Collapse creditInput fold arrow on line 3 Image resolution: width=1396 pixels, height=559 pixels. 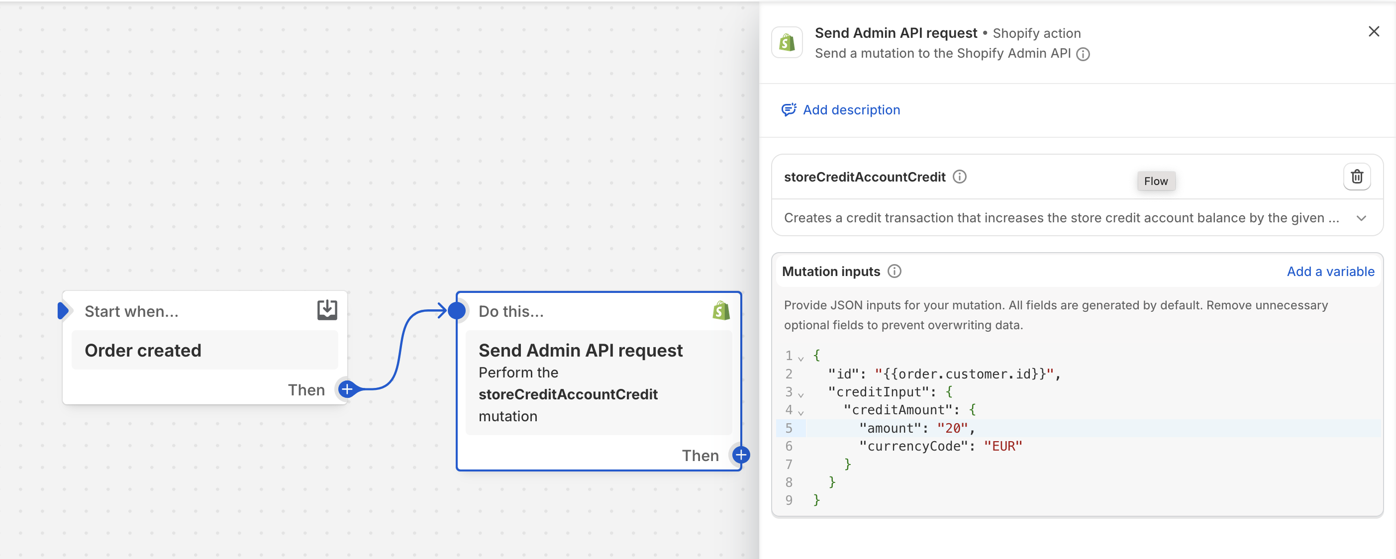[x=800, y=394]
